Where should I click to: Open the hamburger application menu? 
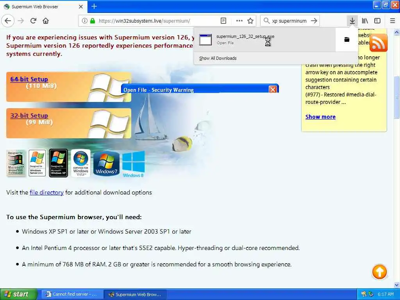coord(393,21)
